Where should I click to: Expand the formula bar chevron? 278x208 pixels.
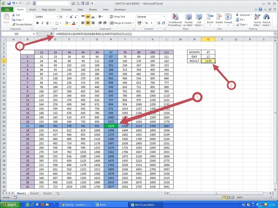pos(275,34)
